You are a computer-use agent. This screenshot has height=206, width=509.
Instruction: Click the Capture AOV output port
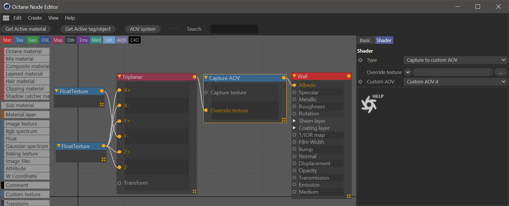coord(284,78)
